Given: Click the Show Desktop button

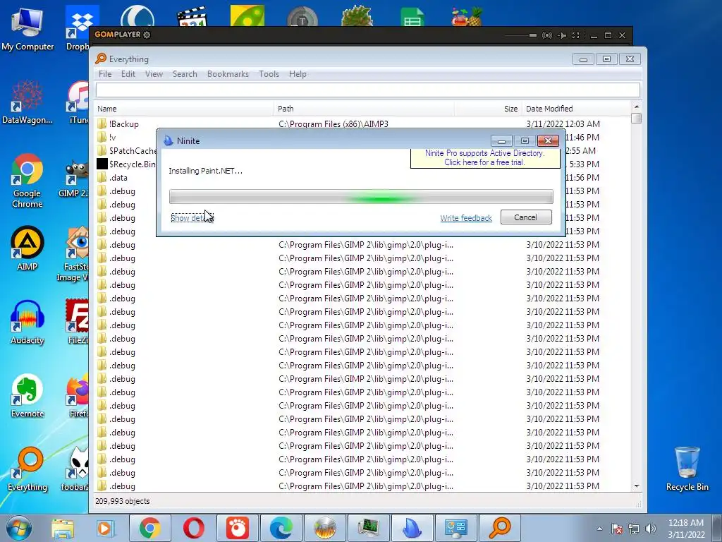Looking at the screenshot, I should click(x=717, y=528).
